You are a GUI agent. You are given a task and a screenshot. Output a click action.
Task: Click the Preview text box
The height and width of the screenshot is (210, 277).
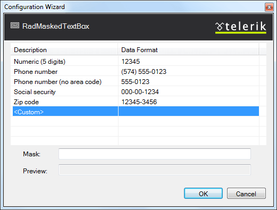coord(155,170)
